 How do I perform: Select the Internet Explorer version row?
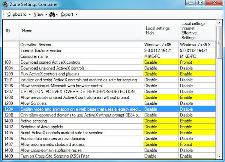(x=109, y=50)
